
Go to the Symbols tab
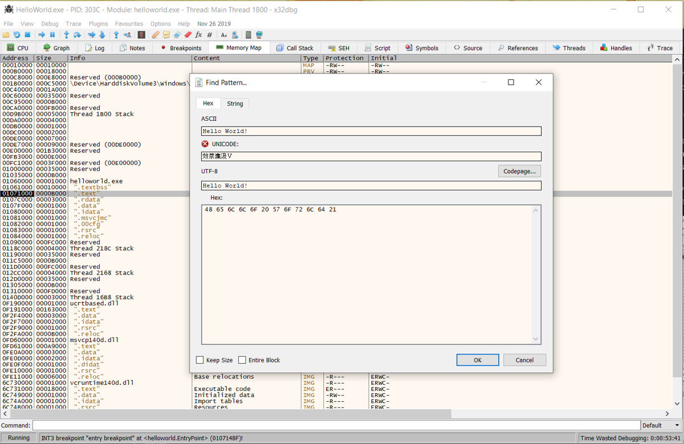[x=421, y=48]
